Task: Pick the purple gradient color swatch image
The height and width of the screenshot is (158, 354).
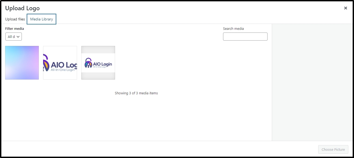Action: tap(22, 63)
